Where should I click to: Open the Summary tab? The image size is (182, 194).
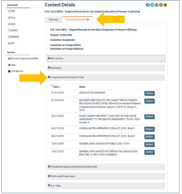click(x=53, y=20)
